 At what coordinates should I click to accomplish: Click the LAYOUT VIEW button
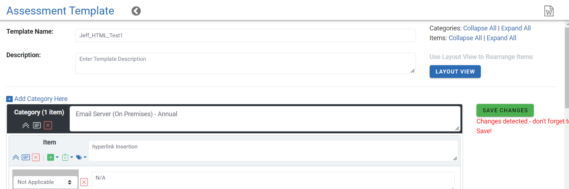[455, 72]
